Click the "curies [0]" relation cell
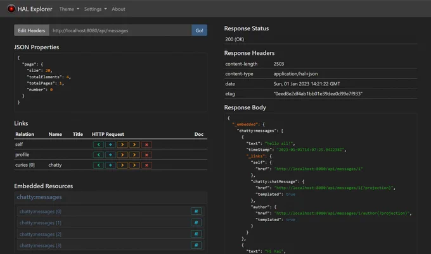This screenshot has width=431, height=254. click(x=25, y=165)
